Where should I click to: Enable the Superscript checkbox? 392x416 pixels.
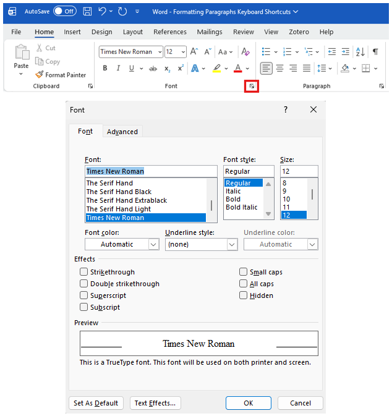pyautogui.click(x=83, y=295)
